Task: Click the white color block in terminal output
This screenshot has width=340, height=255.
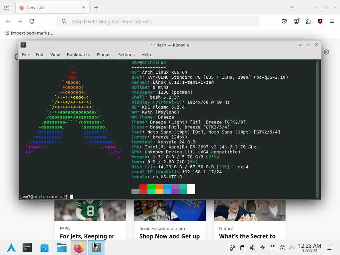Action: tap(191, 189)
